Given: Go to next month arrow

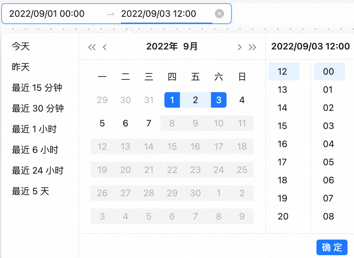Looking at the screenshot, I should click(239, 47).
